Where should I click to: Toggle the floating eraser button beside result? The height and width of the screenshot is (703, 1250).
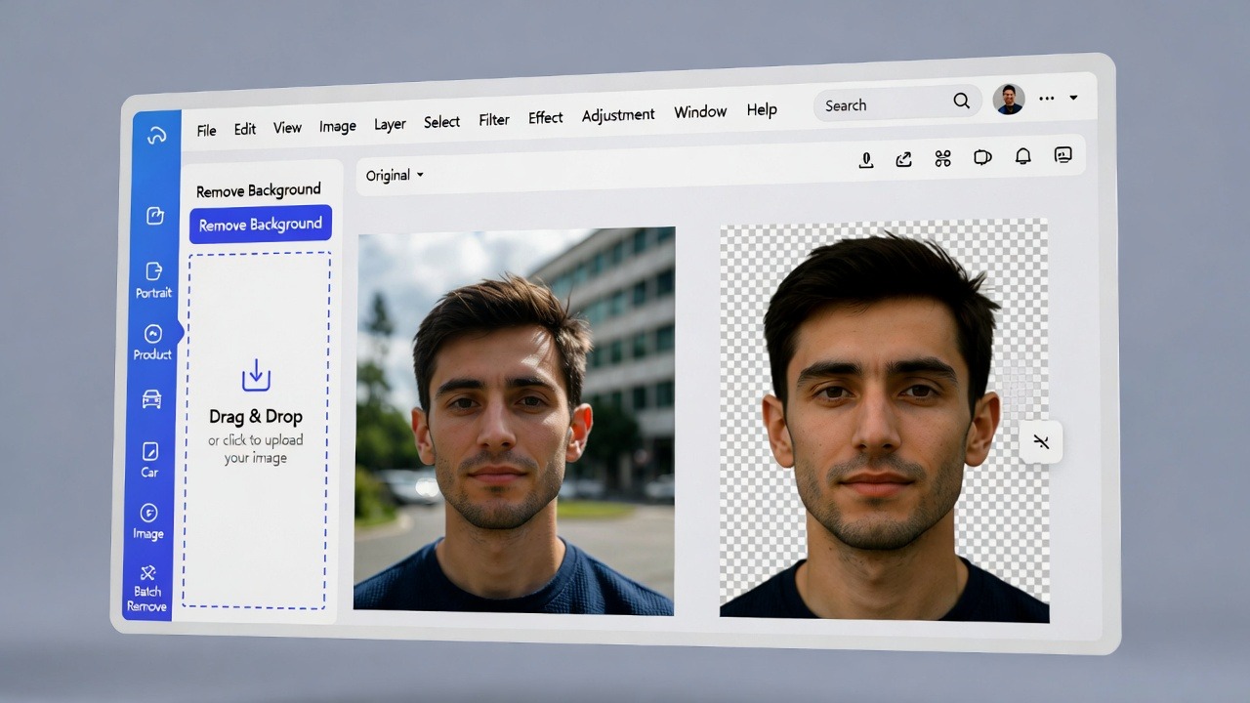pos(1041,442)
